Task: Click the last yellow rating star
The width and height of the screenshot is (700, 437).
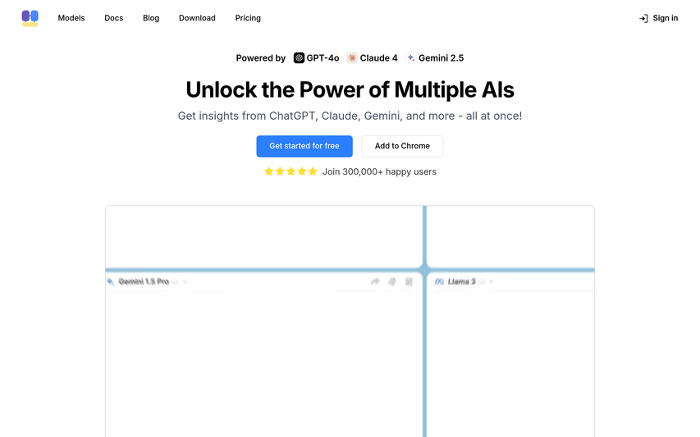Action: [313, 171]
